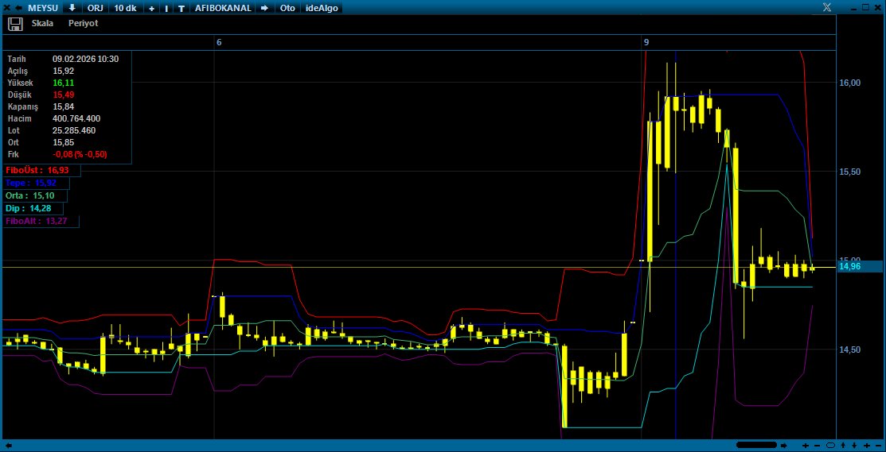Select the FiboAlt 13,27 indicator label
886x452 pixels.
tap(41, 222)
